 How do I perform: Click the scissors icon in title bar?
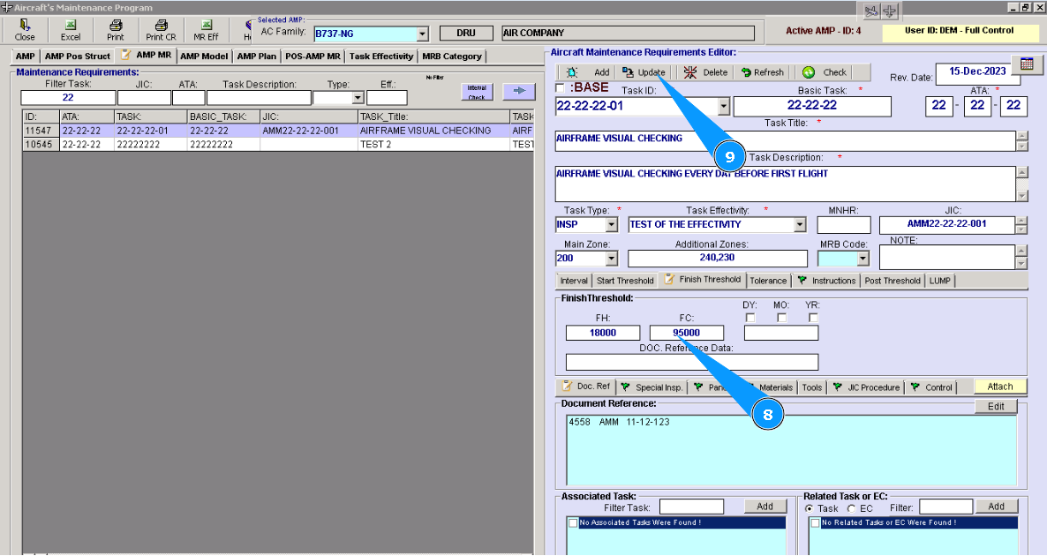click(871, 11)
